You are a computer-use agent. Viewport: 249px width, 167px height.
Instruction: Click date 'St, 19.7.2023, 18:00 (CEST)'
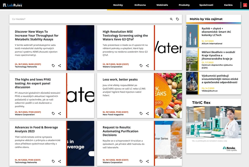116,160
